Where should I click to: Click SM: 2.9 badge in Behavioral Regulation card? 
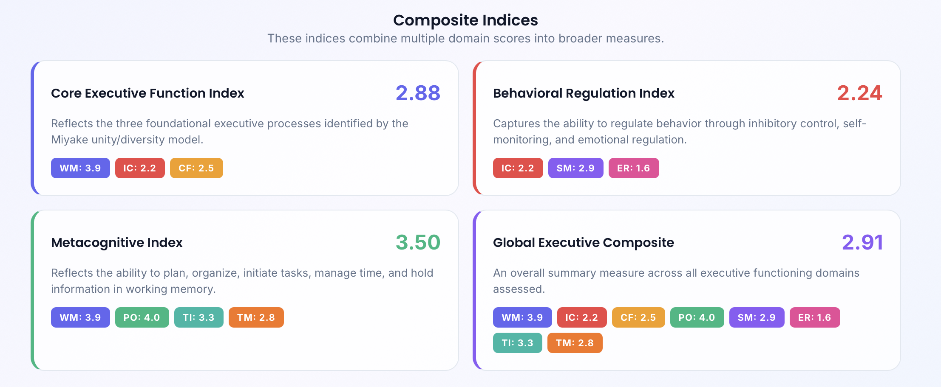click(x=575, y=168)
